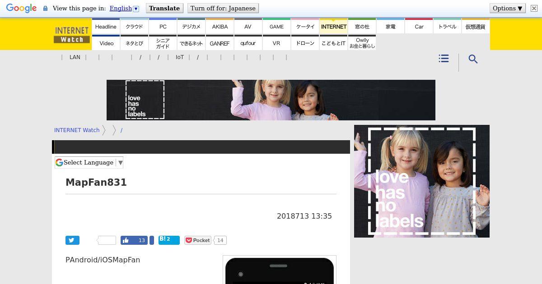Open the PC tab
542x284 pixels.
click(163, 26)
